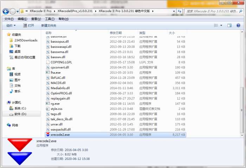Click the refresh button beside address bar
This screenshot has height=168, width=246.
pos(180,11)
